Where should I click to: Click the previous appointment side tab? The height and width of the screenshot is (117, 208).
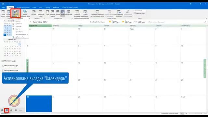pos(27,66)
